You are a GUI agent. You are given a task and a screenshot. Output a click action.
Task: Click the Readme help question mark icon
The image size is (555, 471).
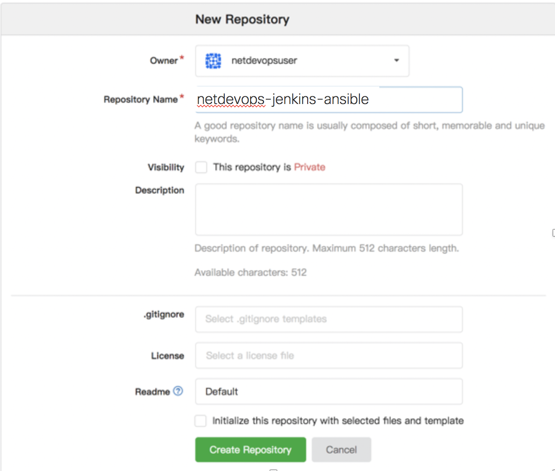coord(178,391)
